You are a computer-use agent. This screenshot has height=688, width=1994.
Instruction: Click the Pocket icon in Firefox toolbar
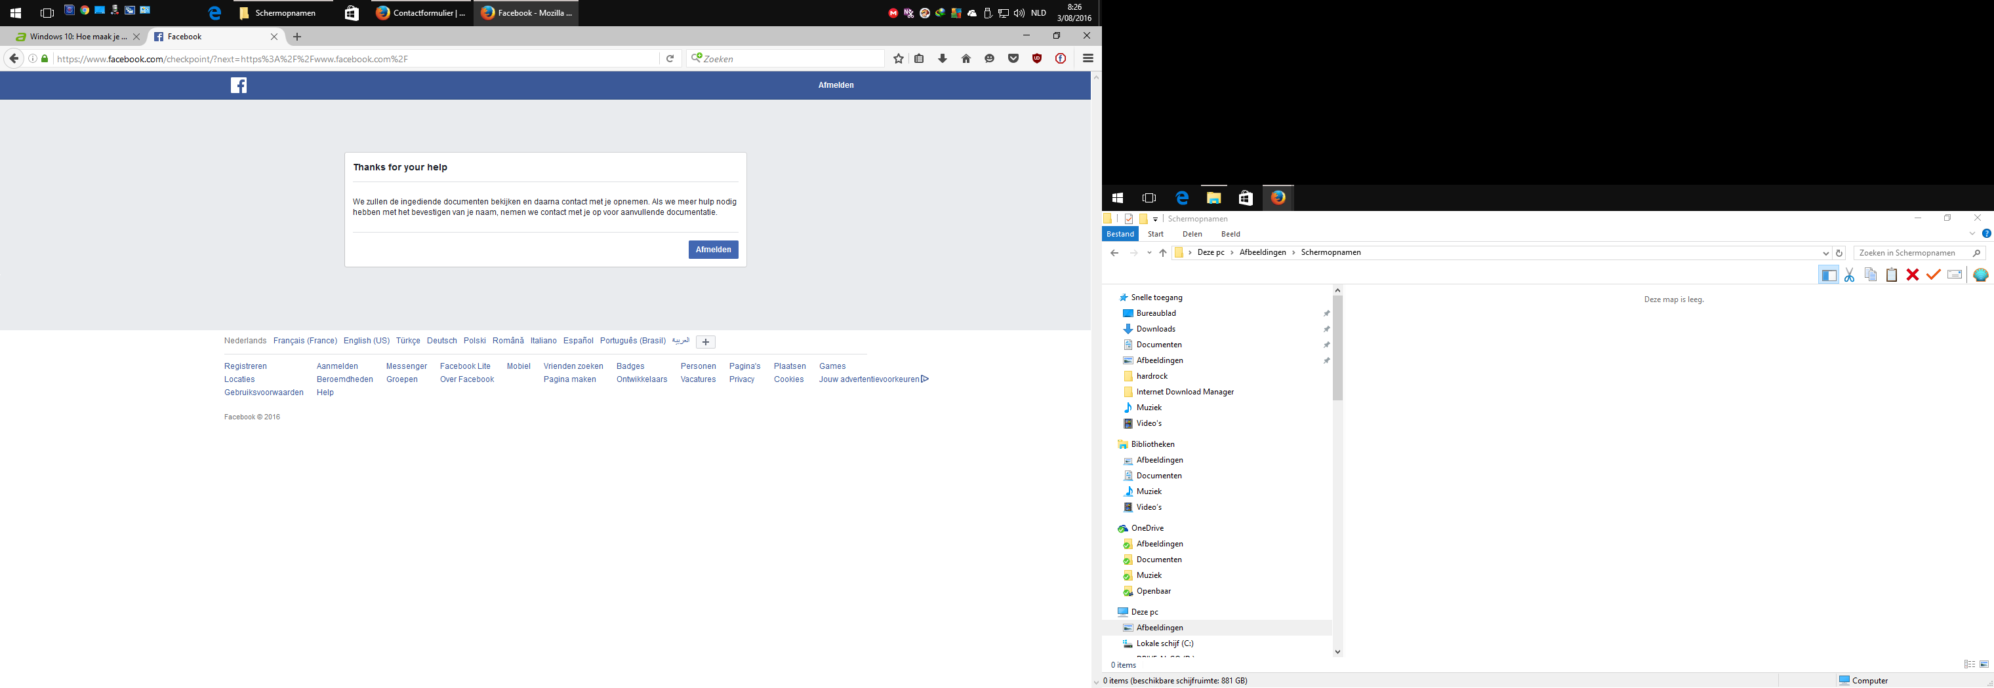point(1013,59)
